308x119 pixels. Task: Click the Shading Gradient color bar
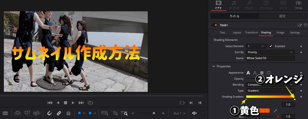pyautogui.click(x=271, y=97)
